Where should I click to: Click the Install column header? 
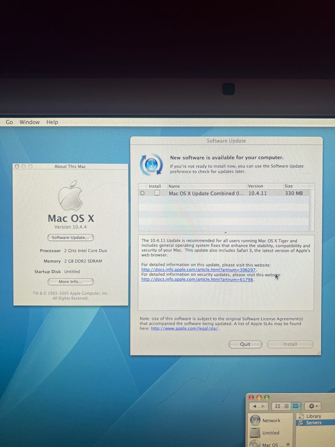point(155,186)
